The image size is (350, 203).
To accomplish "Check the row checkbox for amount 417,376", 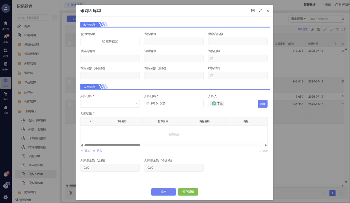I will click(69, 51).
